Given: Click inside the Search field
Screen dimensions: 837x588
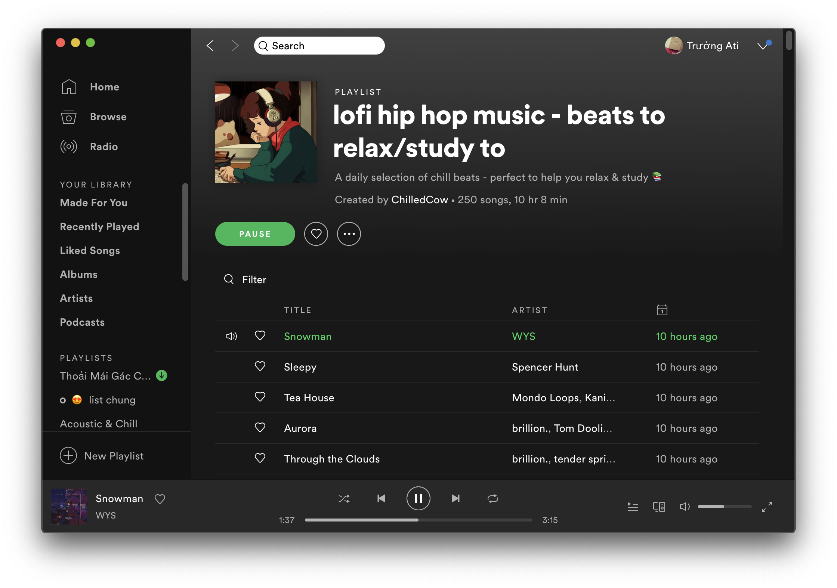Looking at the screenshot, I should pos(319,45).
